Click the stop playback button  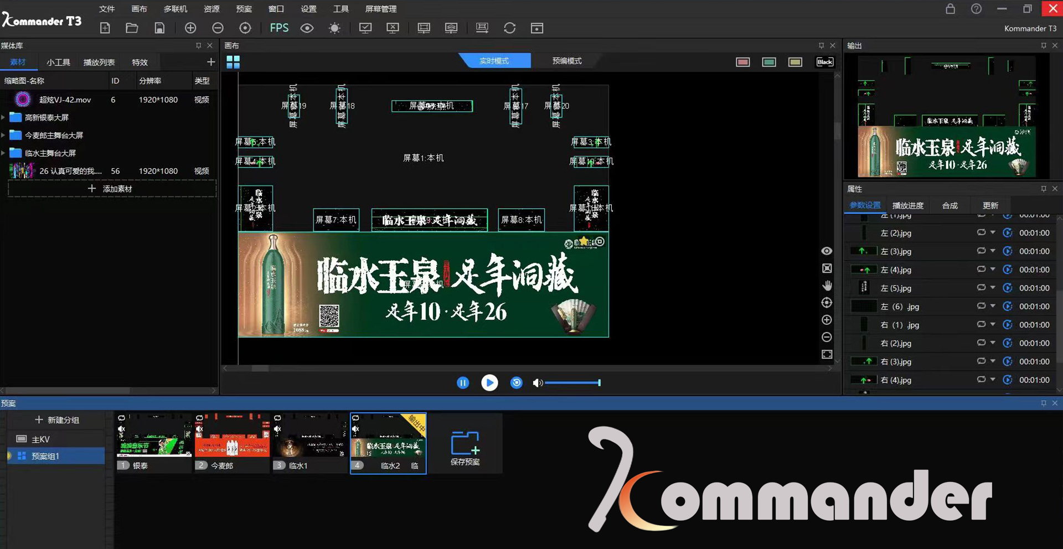[x=516, y=382]
